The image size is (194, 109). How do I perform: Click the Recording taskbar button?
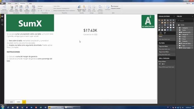(x=72, y=107)
